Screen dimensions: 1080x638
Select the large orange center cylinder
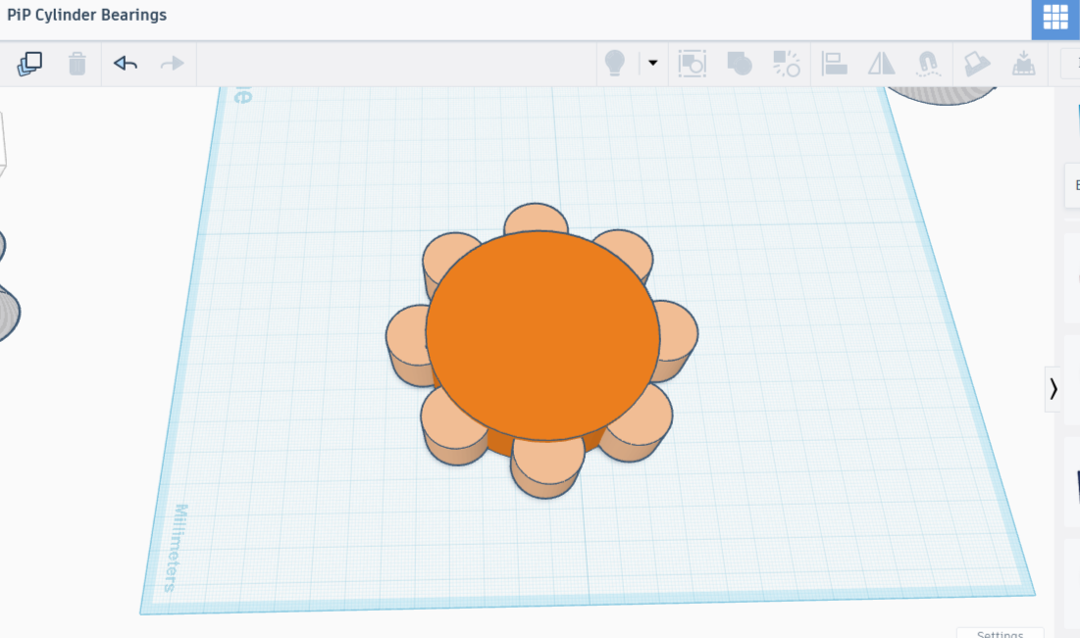click(x=542, y=336)
